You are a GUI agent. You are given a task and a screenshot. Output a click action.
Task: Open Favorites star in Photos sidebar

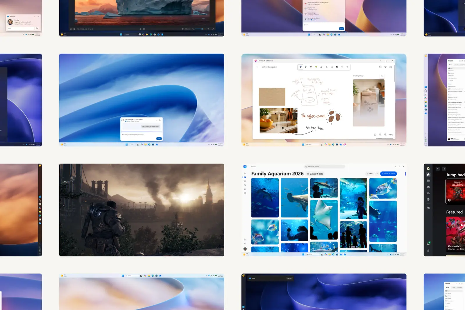point(245,189)
